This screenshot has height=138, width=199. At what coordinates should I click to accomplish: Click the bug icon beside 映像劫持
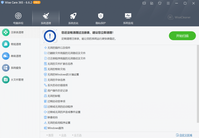coord(45,117)
